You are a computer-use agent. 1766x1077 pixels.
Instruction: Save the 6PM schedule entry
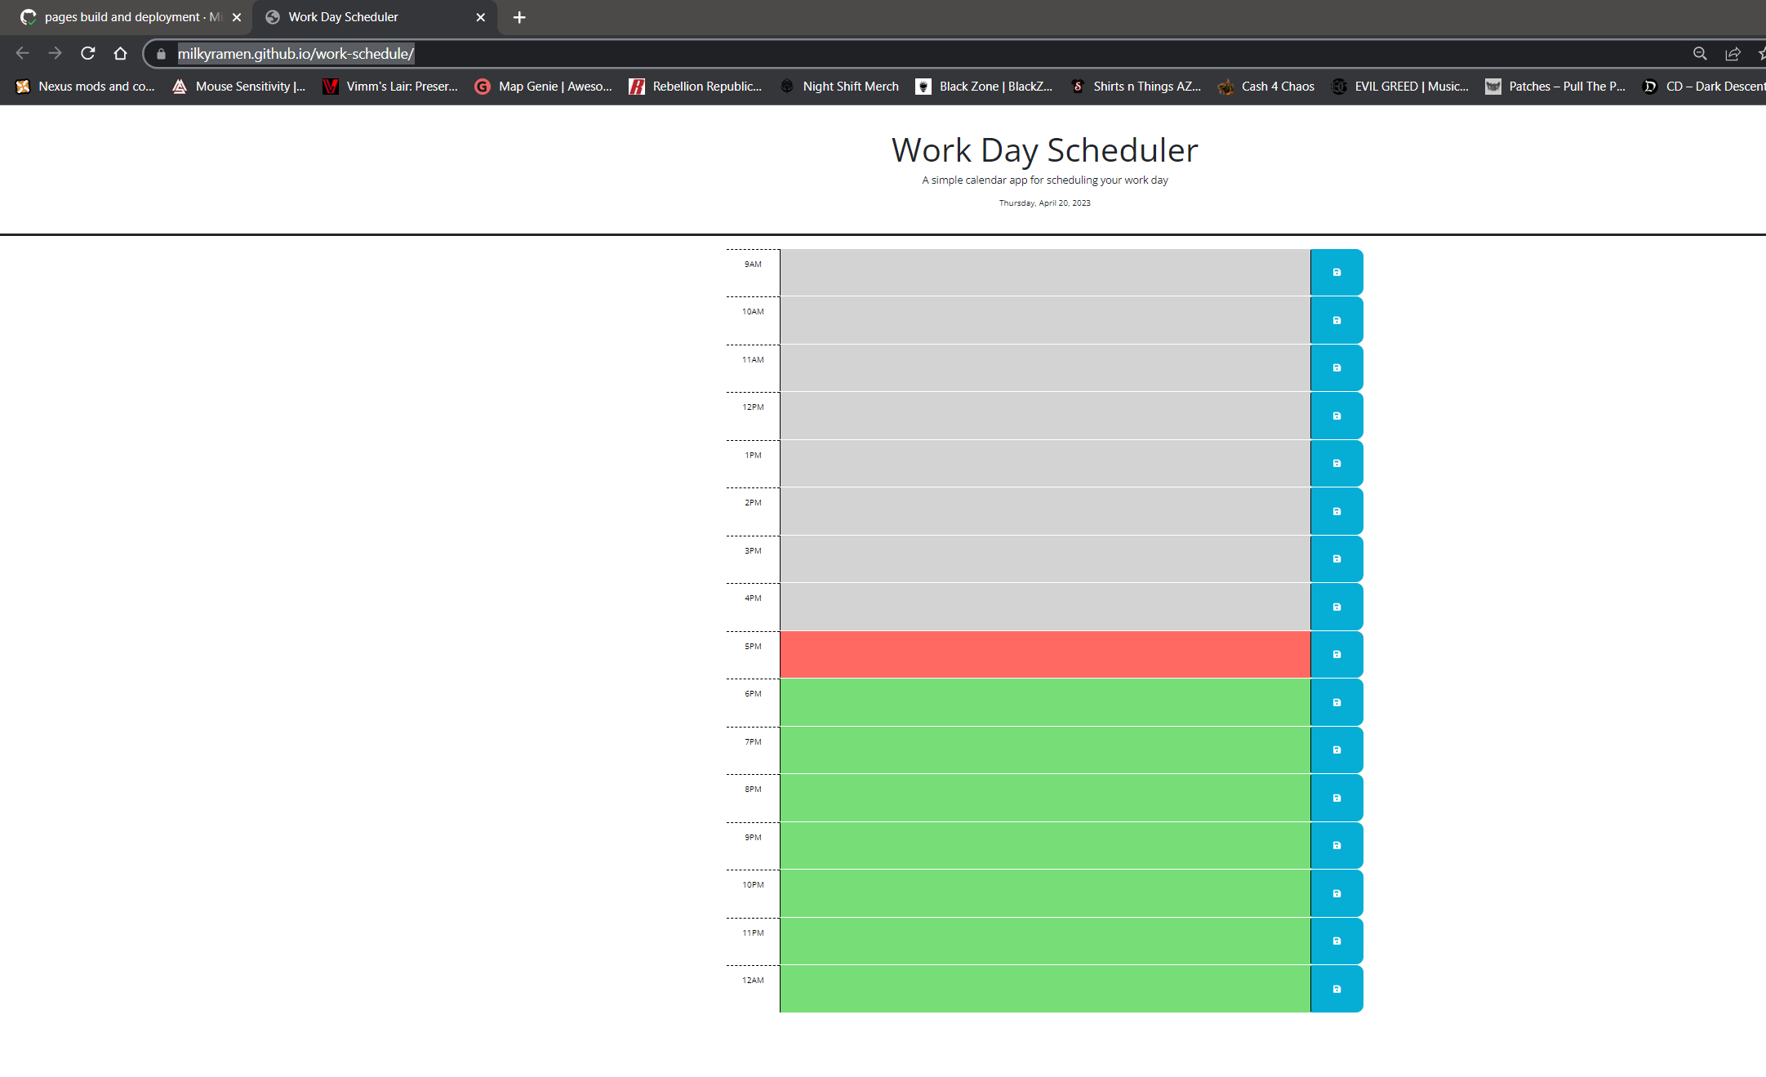1336,702
